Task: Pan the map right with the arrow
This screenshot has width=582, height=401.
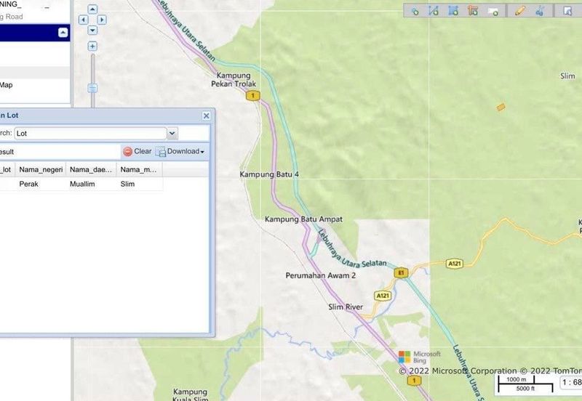Action: [x=101, y=20]
